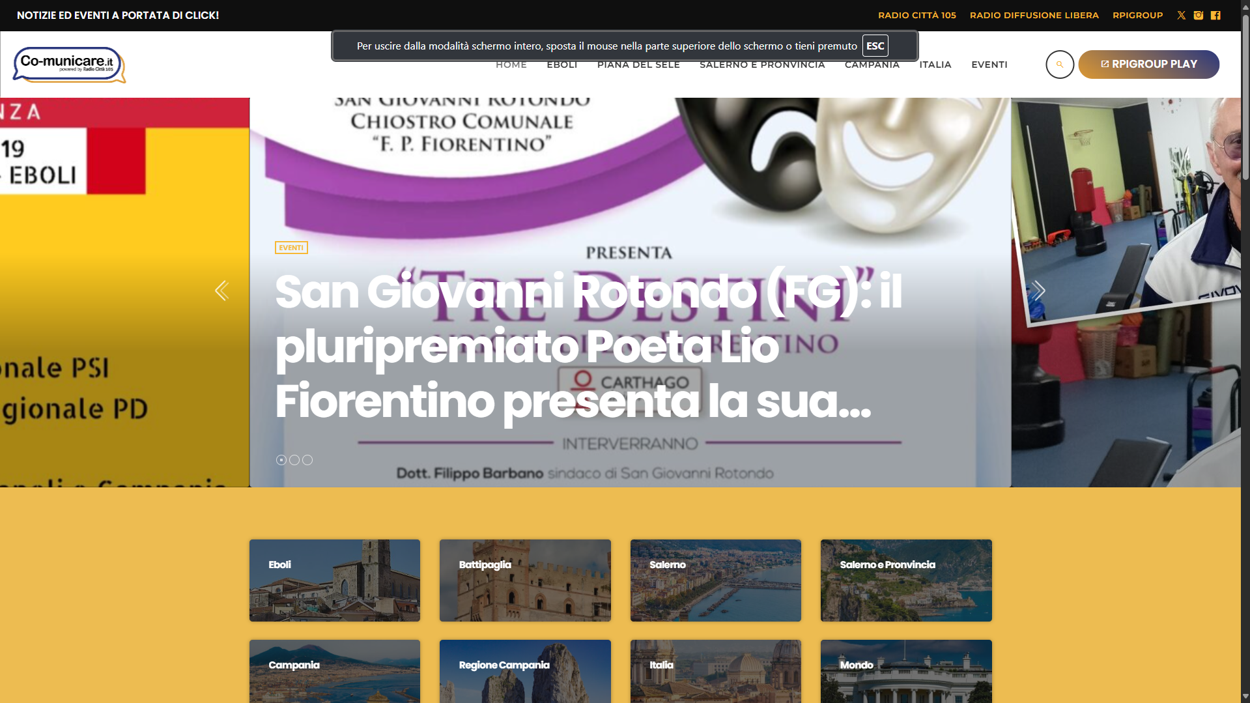
Task: Click the search magnifier icon
Action: [x=1060, y=65]
